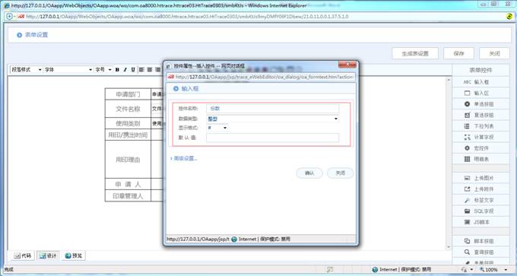The width and height of the screenshot is (517, 276).
Task: Click the 表单控件 sidebar header
Action: coord(481,70)
